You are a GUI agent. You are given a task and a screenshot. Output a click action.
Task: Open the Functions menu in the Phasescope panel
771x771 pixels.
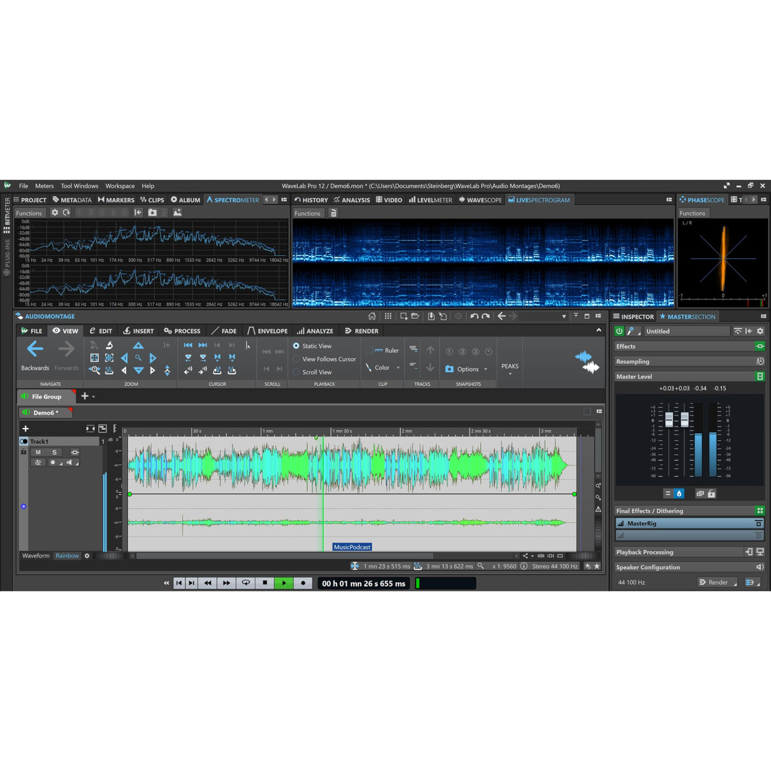[692, 213]
